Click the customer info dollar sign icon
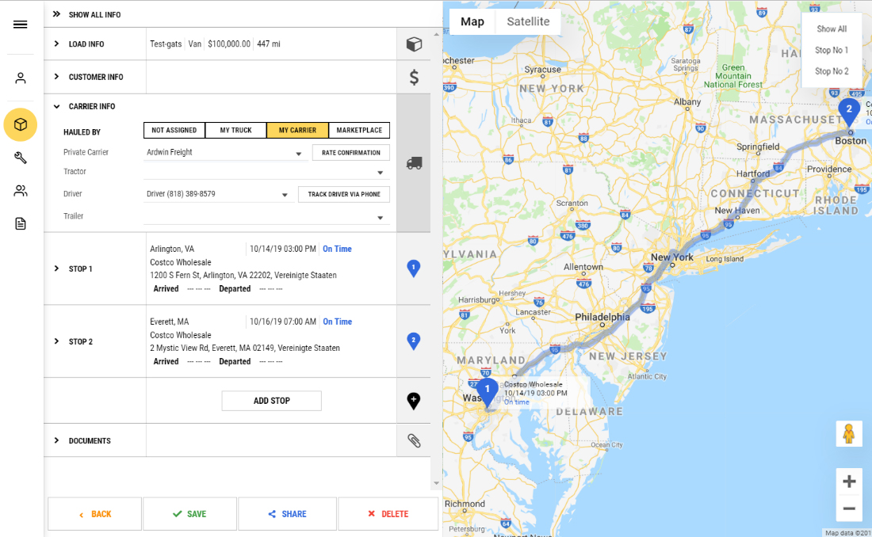The width and height of the screenshot is (872, 537). pos(414,78)
